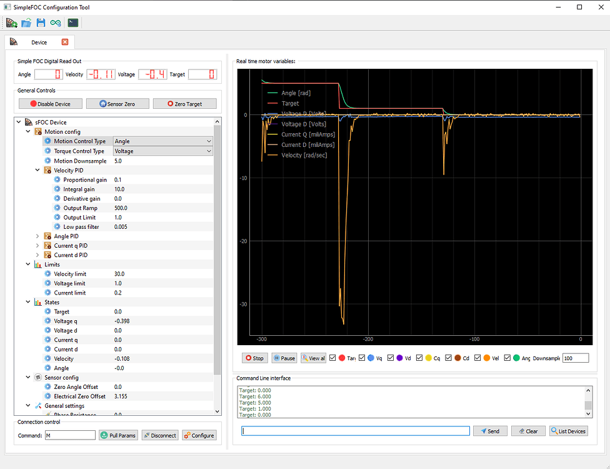
Task: Uncheck the Vq plot variable checkbox
Action: point(362,357)
